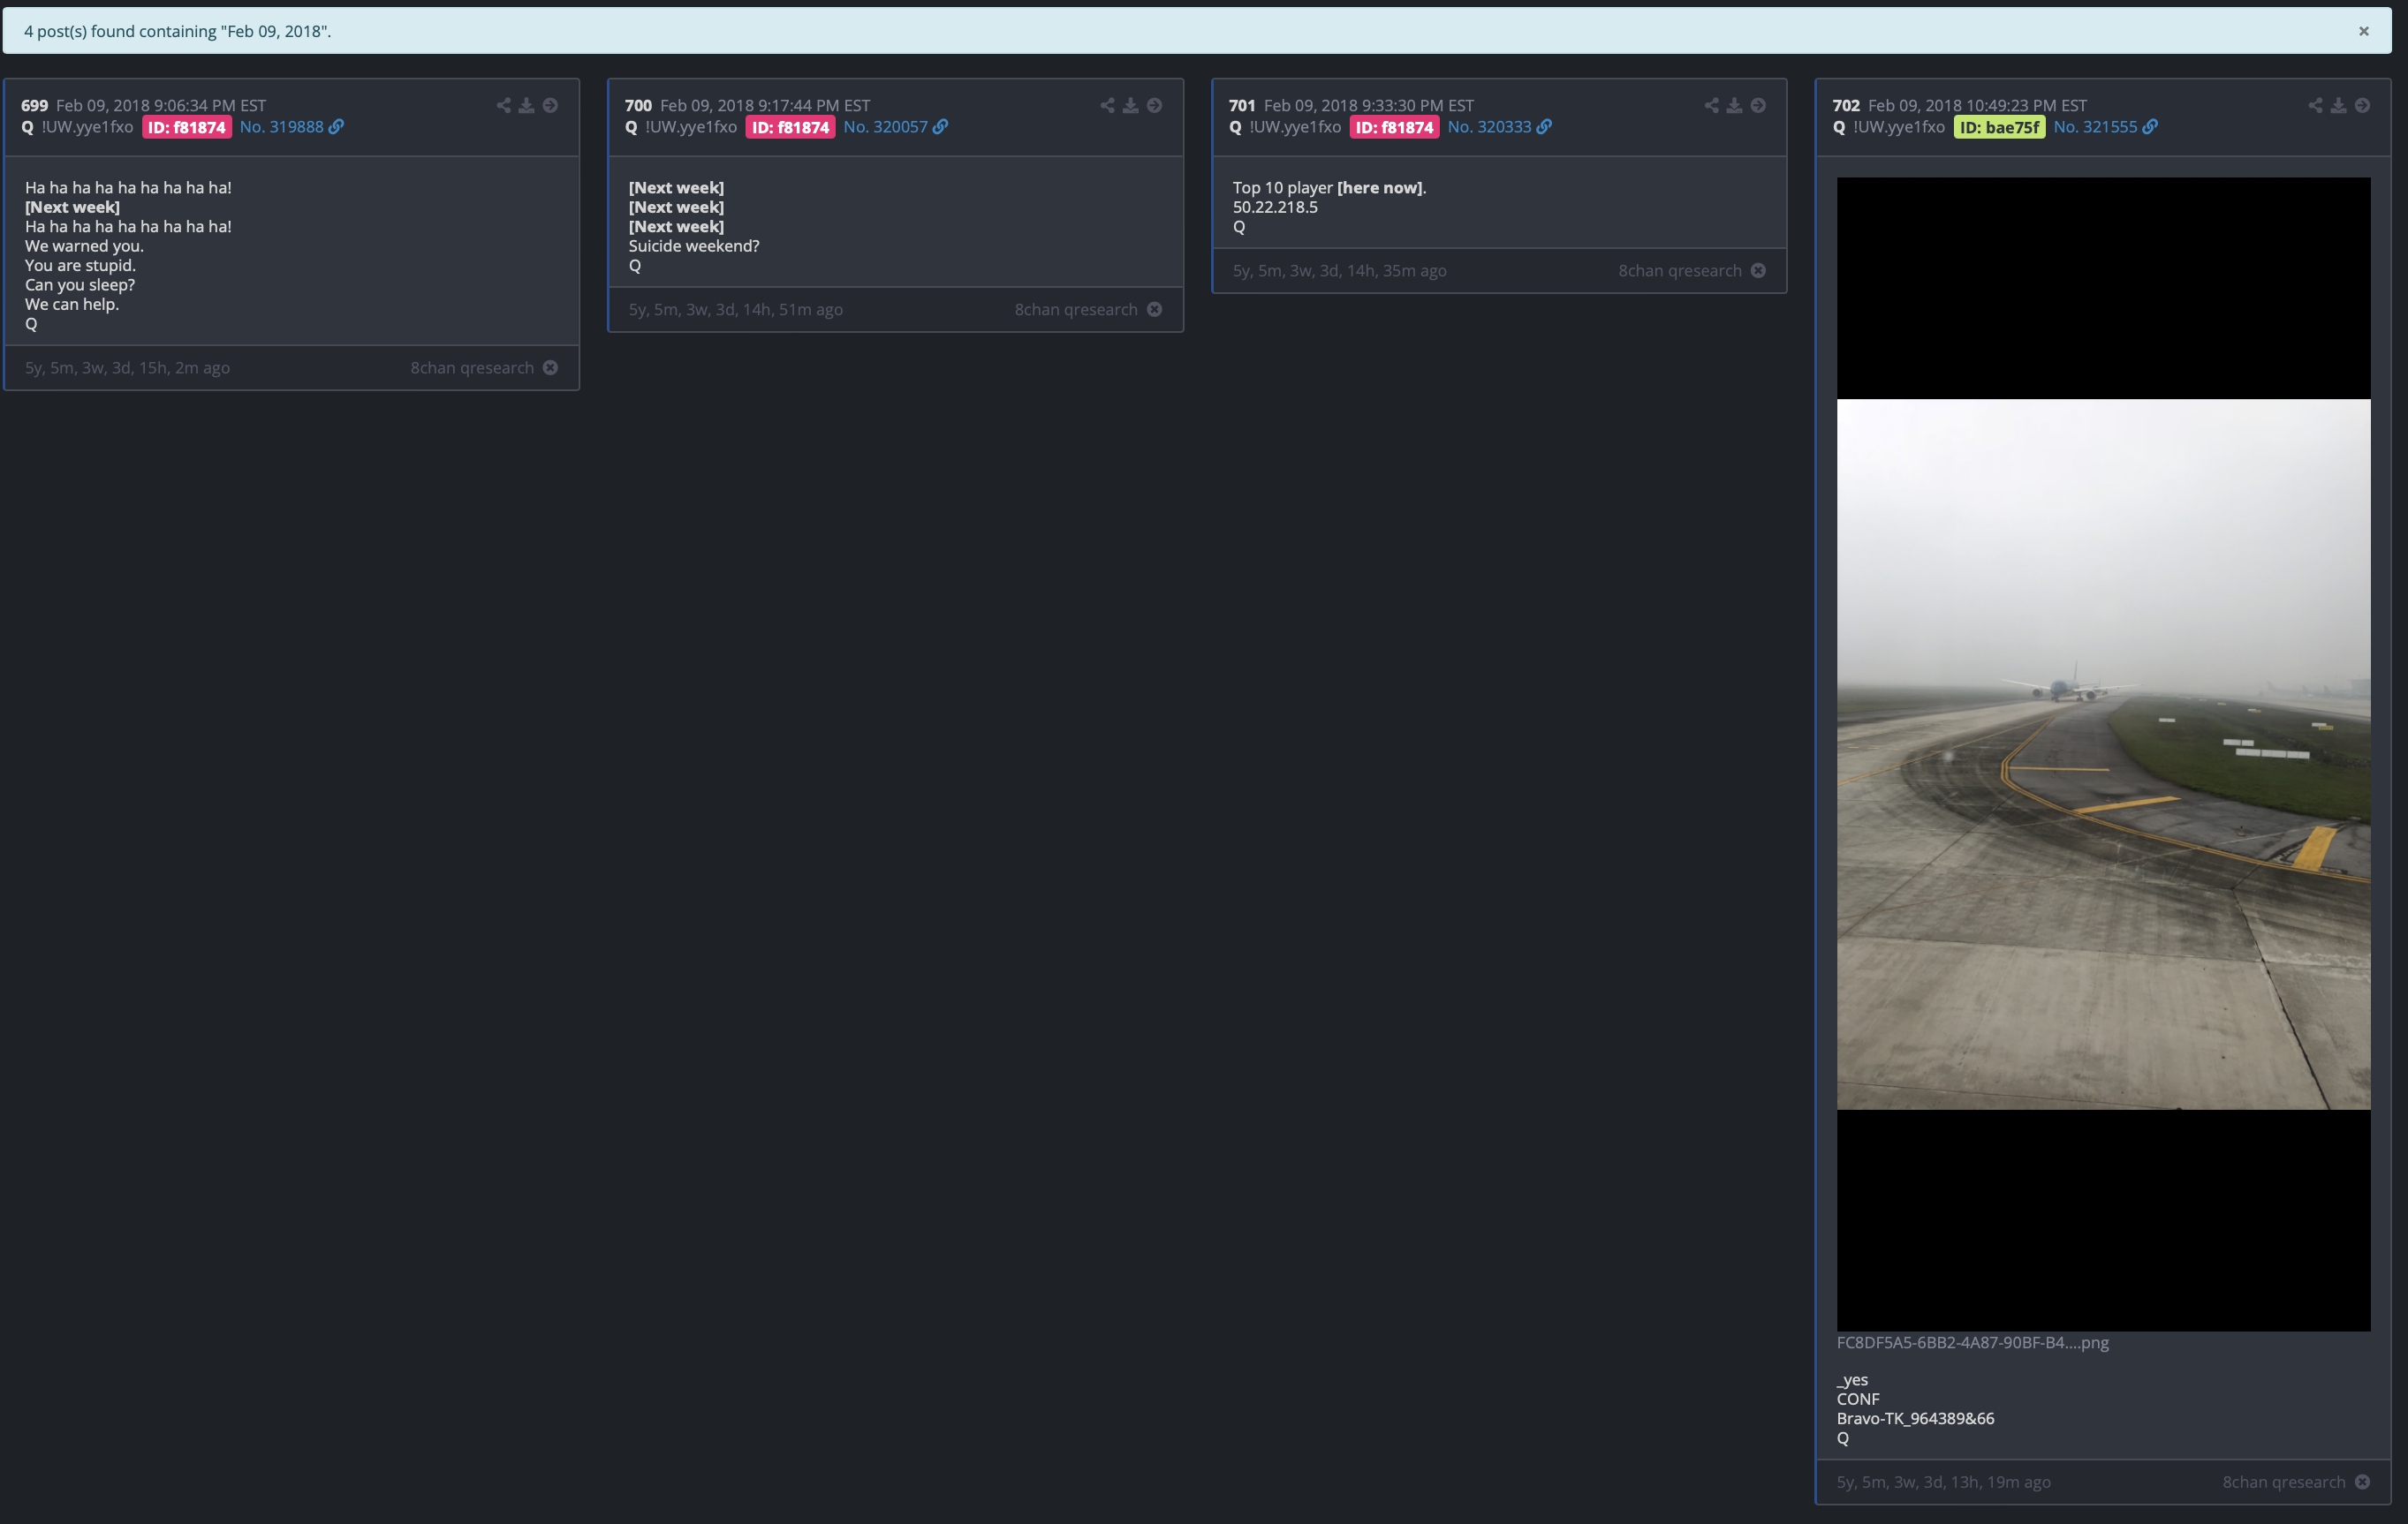The image size is (2408, 1524).
Task: Click the link icon next to No. 320057
Action: coord(940,127)
